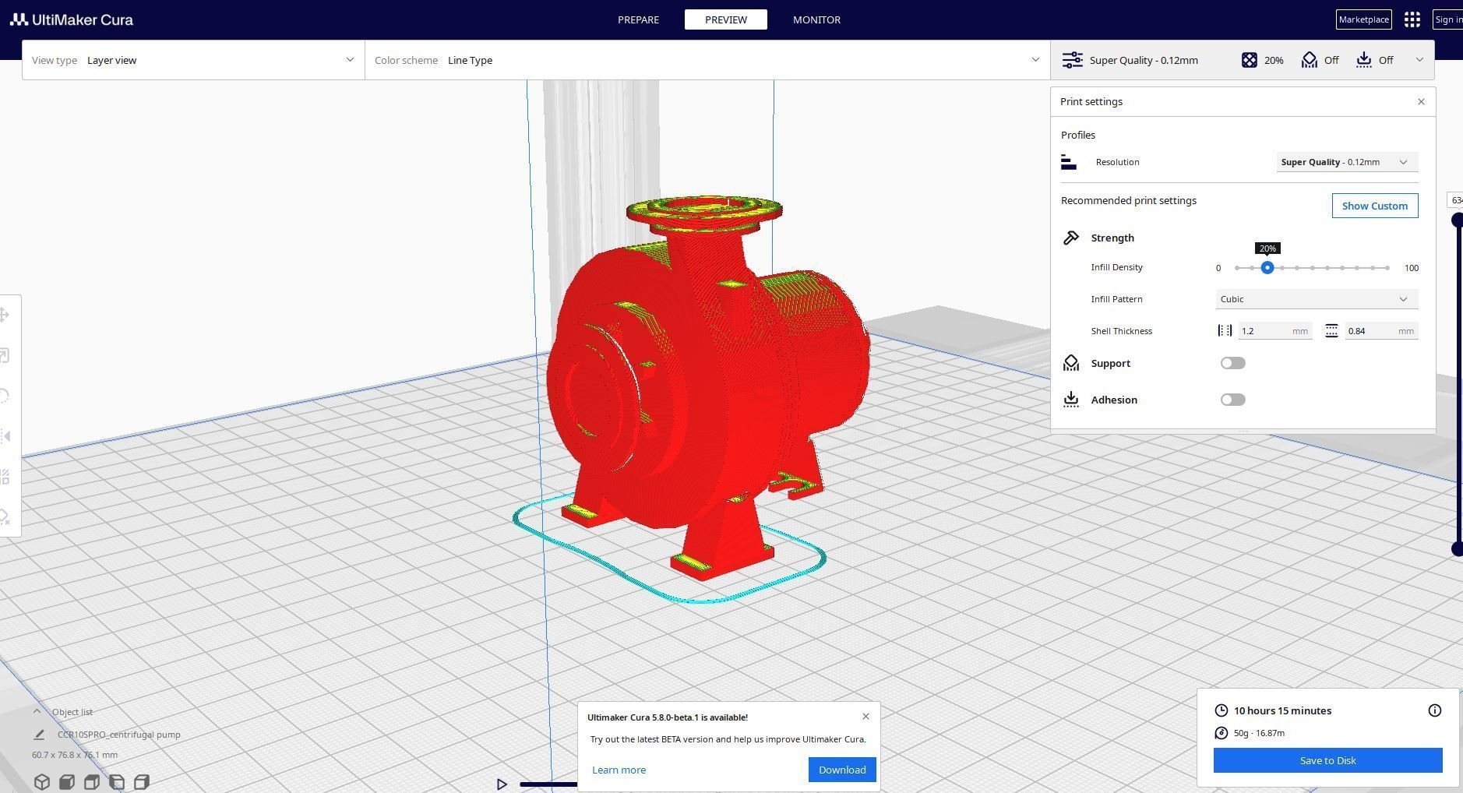This screenshot has width=1463, height=793.
Task: Click the UltiMaker Cura logo
Action: click(72, 19)
